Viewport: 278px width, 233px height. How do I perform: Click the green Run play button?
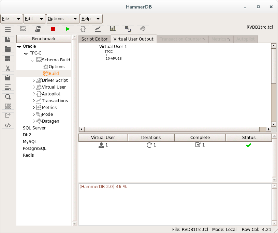click(68, 29)
